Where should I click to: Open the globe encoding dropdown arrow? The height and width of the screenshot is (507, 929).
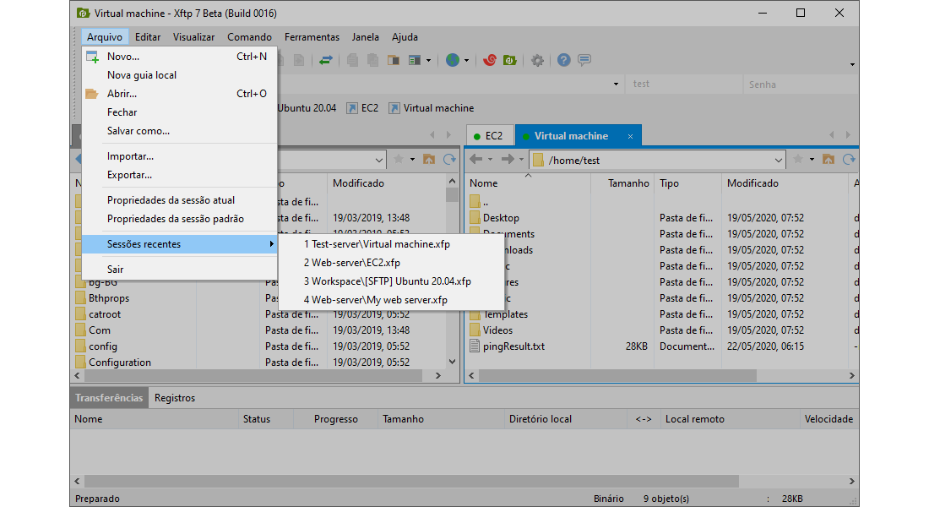[x=467, y=61]
